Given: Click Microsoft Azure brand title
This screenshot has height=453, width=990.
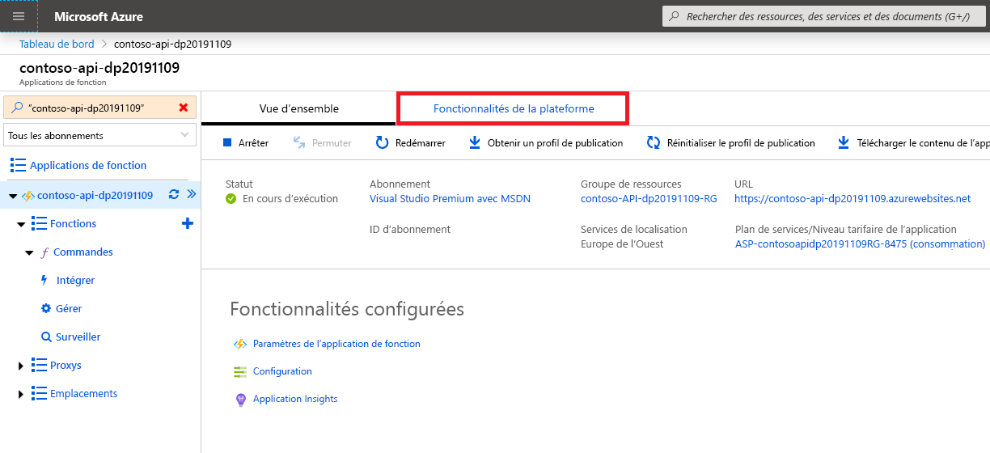Looking at the screenshot, I should tap(99, 16).
